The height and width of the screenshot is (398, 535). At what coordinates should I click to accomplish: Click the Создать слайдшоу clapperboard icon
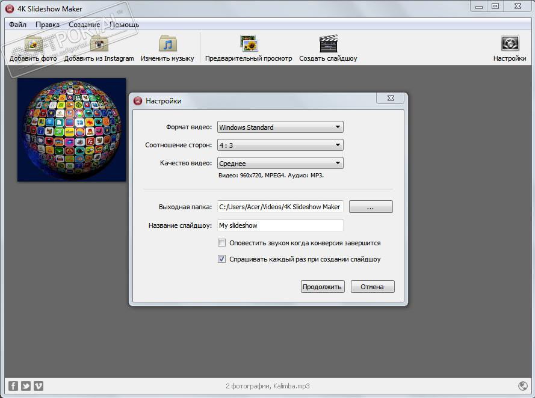pyautogui.click(x=328, y=44)
